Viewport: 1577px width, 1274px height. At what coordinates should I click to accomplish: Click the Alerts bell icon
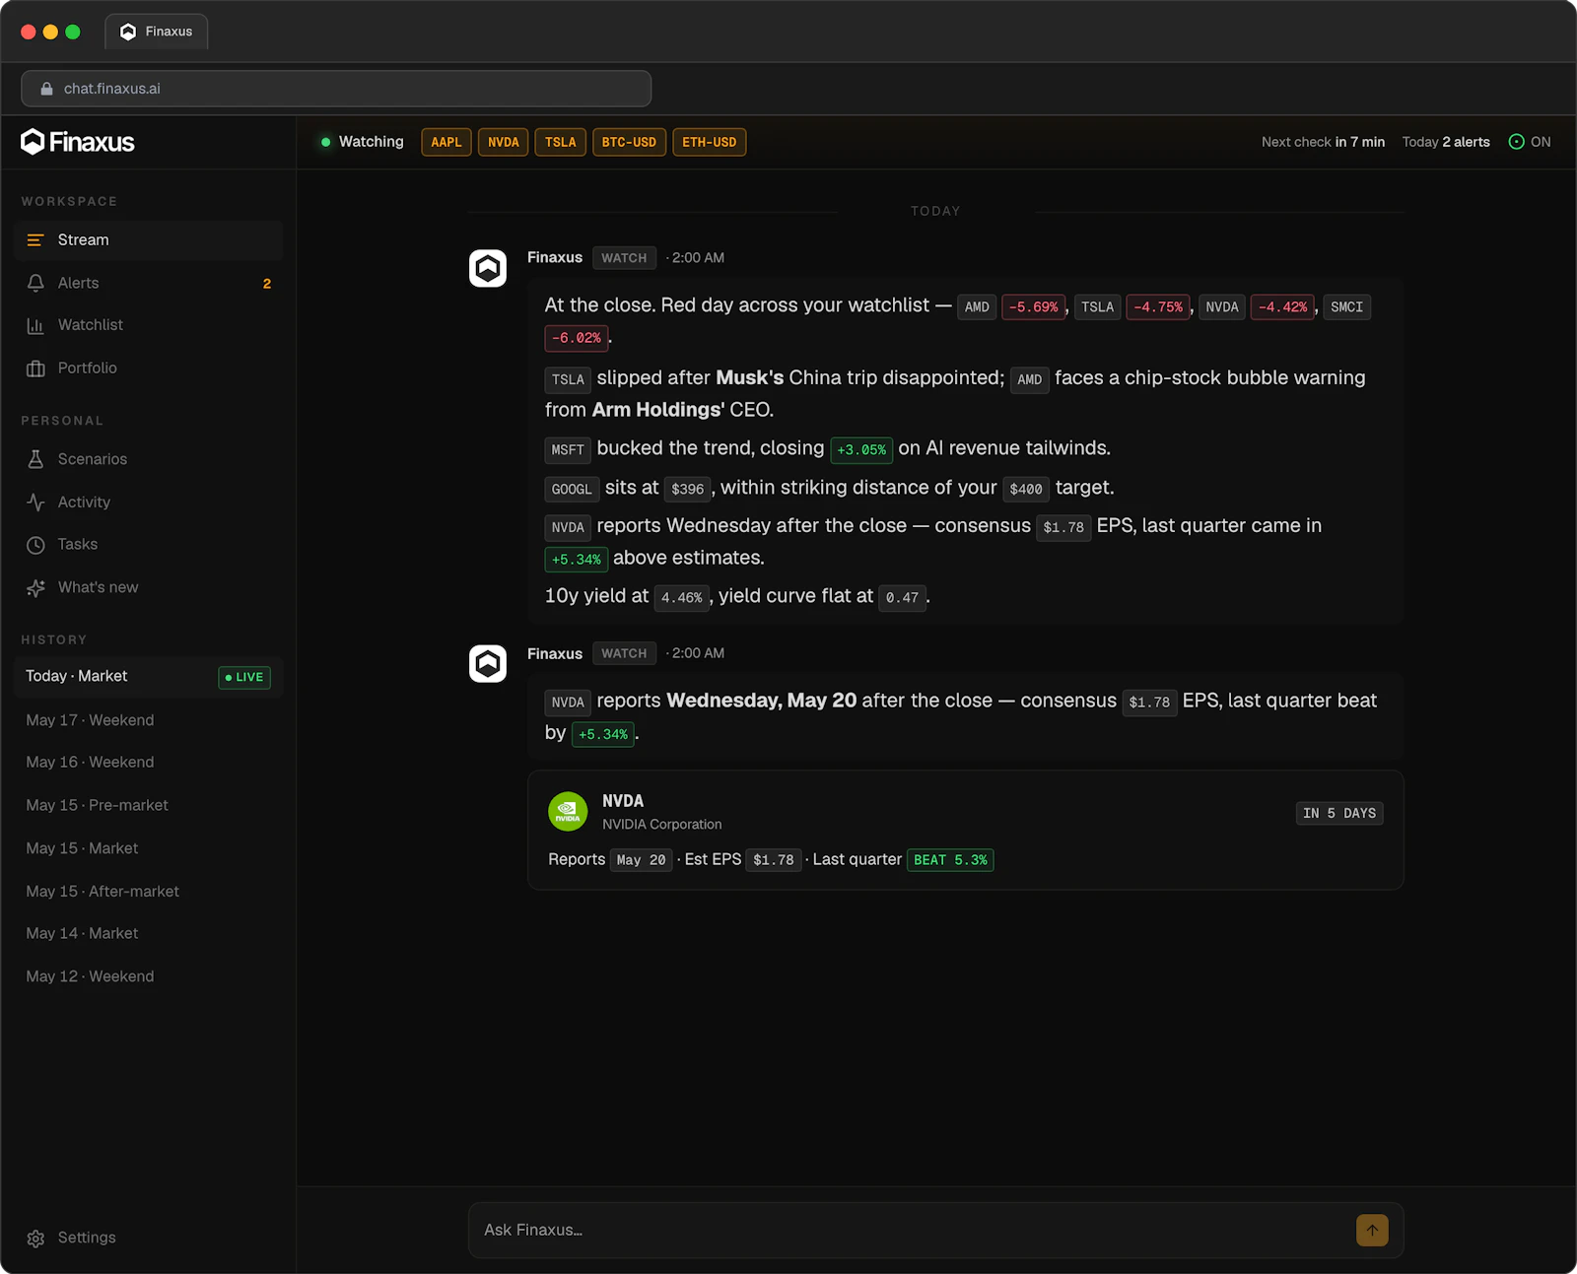pos(35,283)
